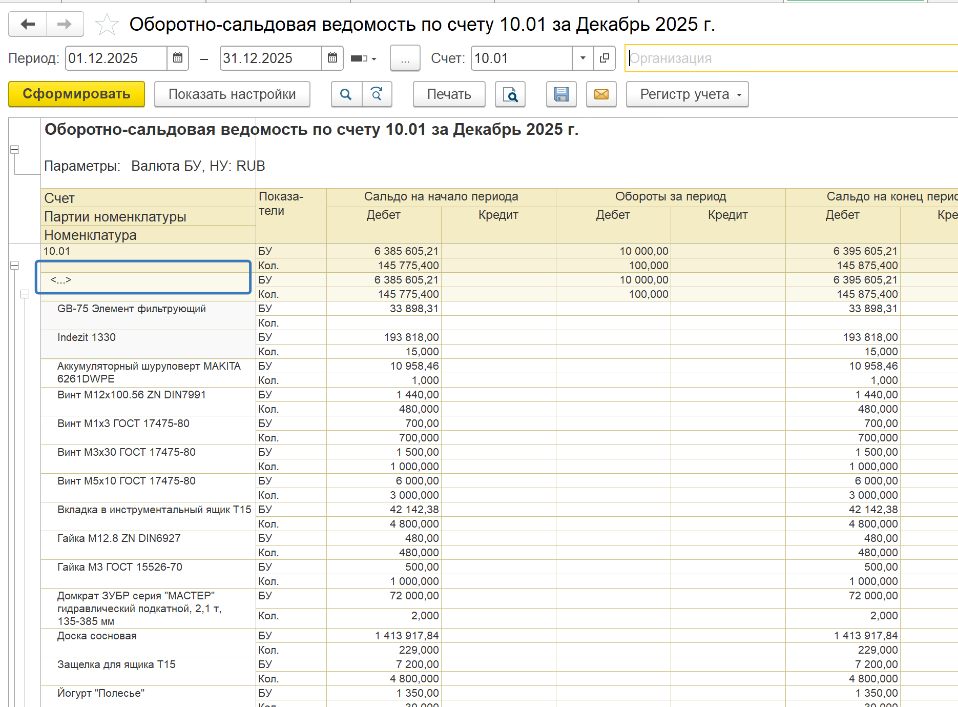Click period debit turnover 10 000,00 for 10.01
The width and height of the screenshot is (958, 707).
coord(613,251)
